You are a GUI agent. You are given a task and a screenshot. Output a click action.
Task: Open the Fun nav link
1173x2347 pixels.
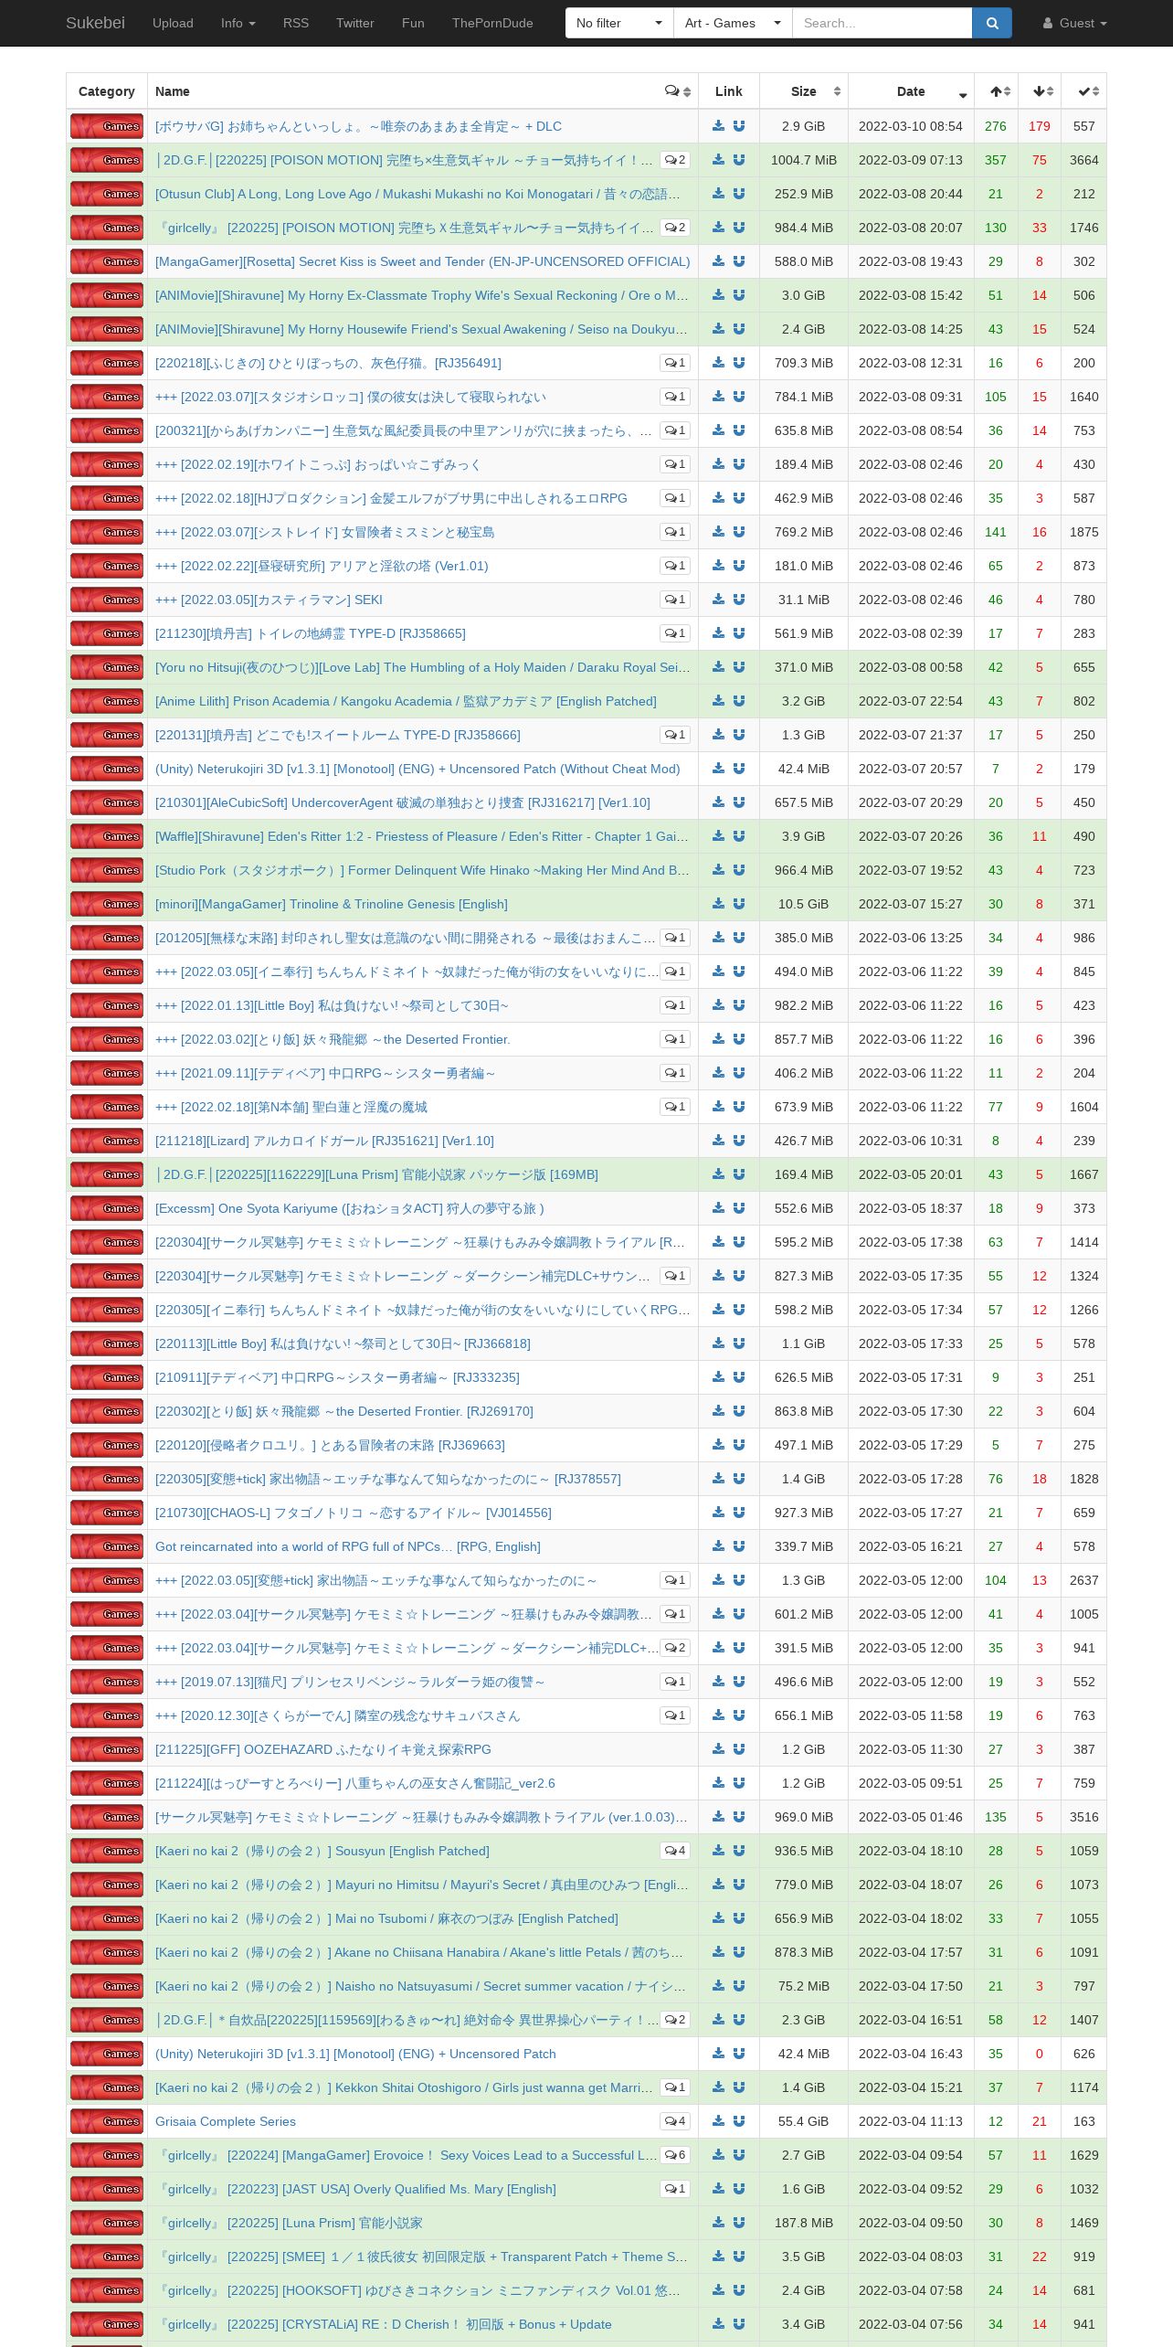click(413, 23)
